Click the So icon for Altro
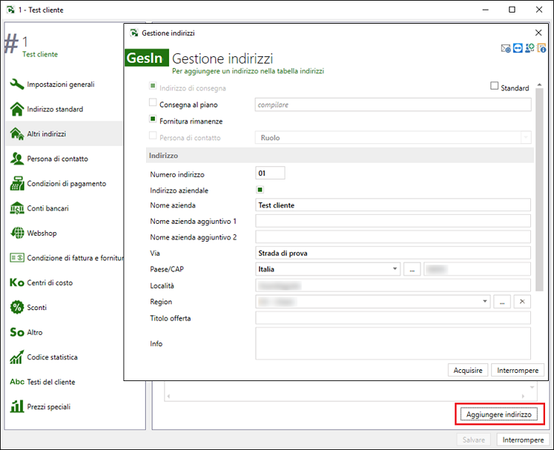554x450 pixels. (x=16, y=332)
